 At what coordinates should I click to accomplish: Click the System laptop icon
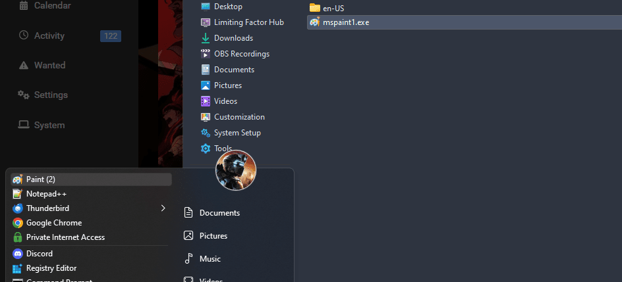24,125
